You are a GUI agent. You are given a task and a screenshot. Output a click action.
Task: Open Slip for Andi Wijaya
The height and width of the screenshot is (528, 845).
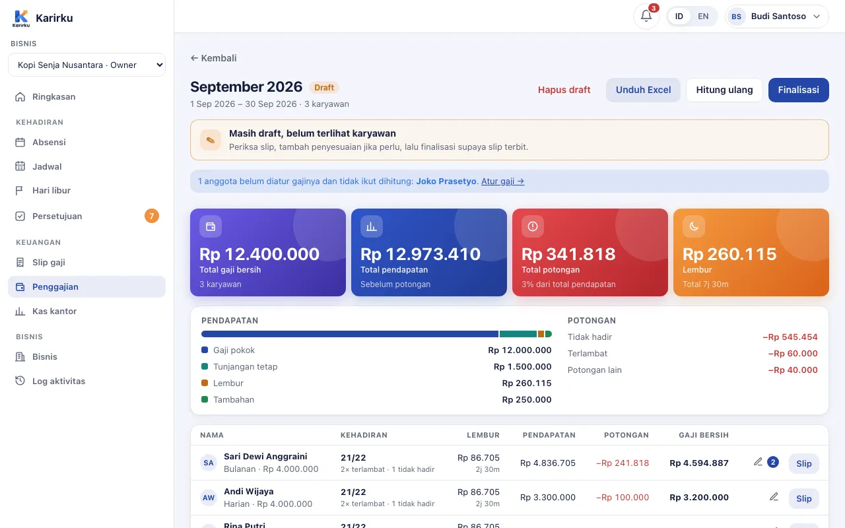click(803, 498)
